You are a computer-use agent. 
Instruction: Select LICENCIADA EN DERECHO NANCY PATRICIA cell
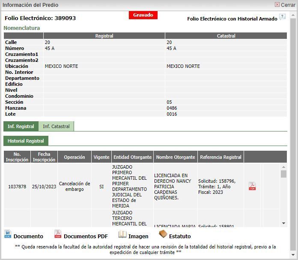point(176,187)
